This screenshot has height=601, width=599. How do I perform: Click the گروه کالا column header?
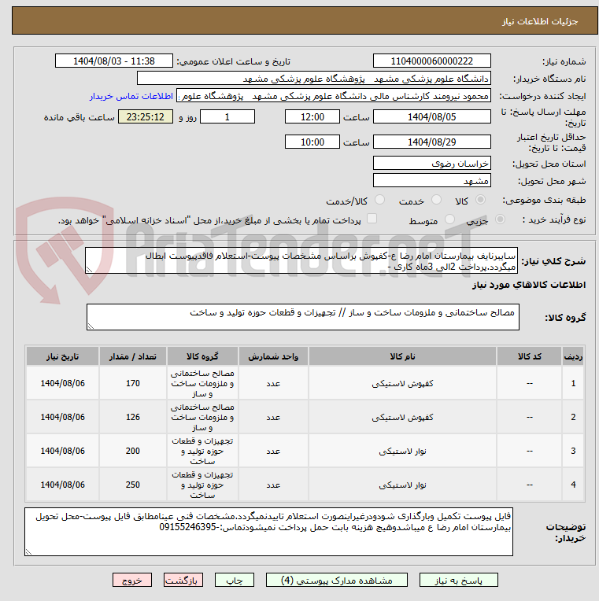(202, 356)
